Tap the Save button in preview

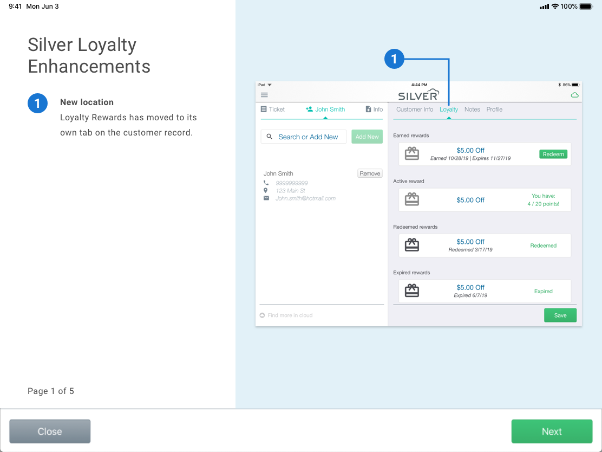[x=560, y=315]
